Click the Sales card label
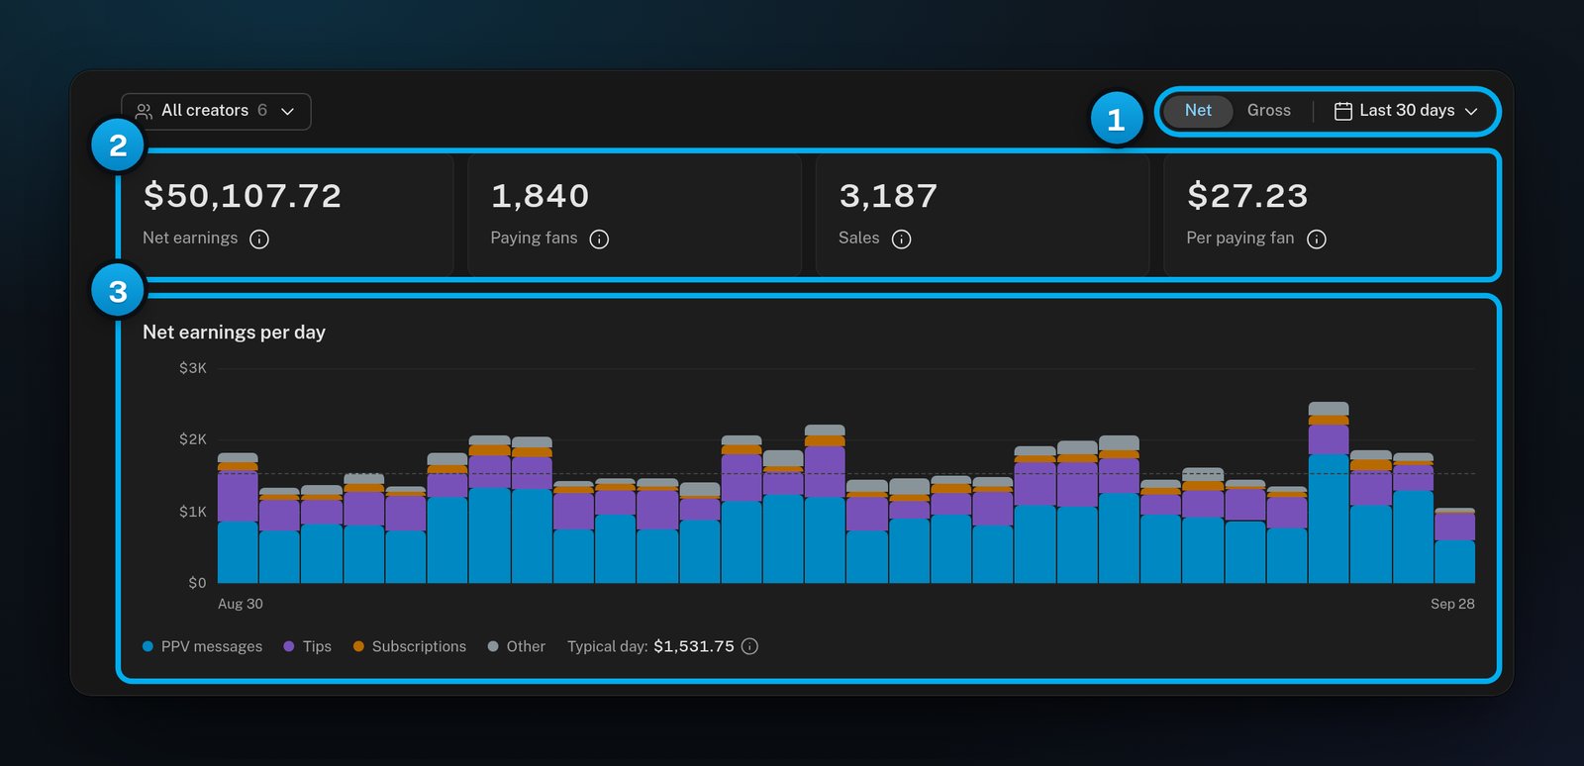Viewport: 1584px width, 766px height. pos(858,239)
